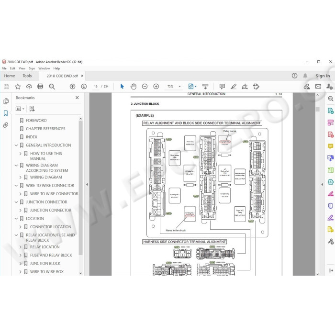
Task: Collapse WIRE TO WIRE CONNECTOR parent
Action: click(16, 186)
